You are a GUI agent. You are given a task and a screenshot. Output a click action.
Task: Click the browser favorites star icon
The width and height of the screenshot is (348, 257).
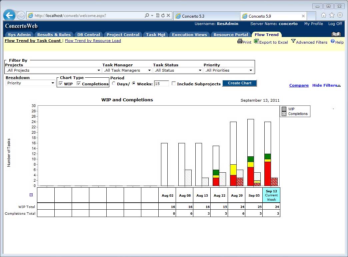332,15
